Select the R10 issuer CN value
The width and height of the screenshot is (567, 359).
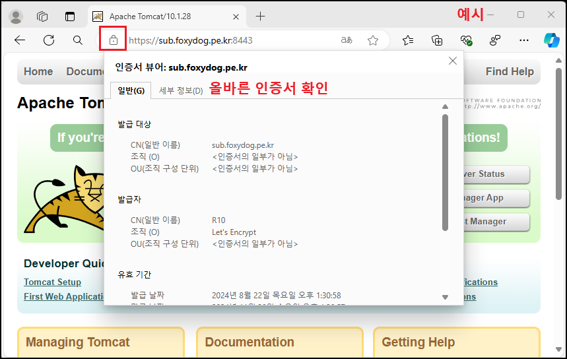pos(218,220)
